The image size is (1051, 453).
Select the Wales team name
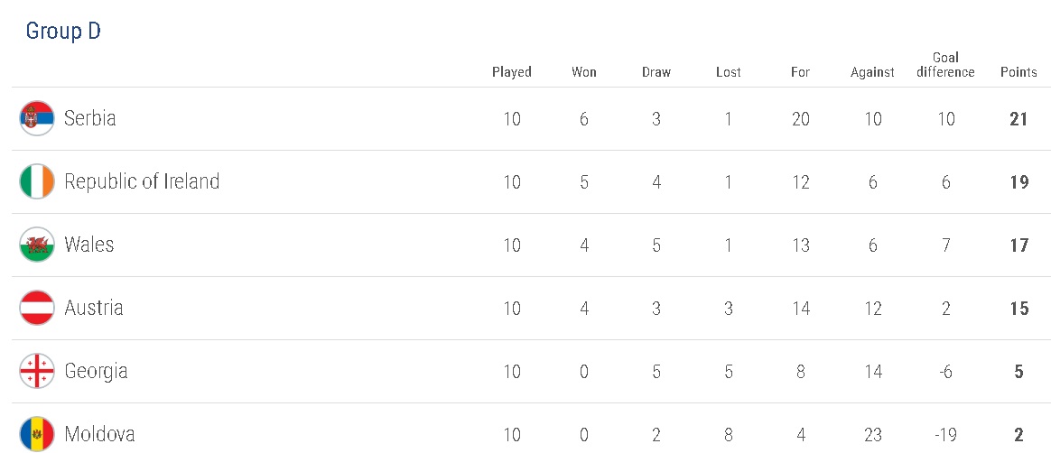[x=89, y=245]
